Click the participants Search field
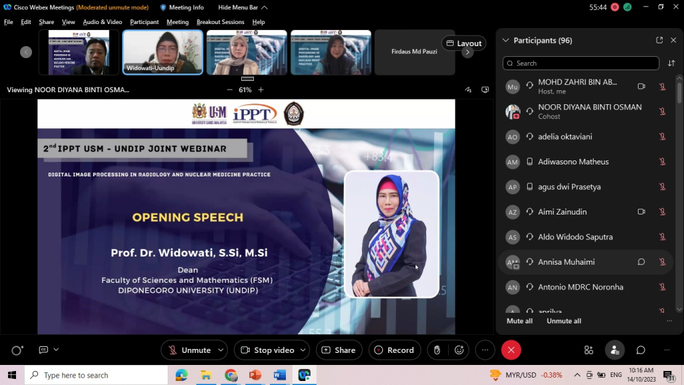Image resolution: width=684 pixels, height=385 pixels. tap(581, 63)
